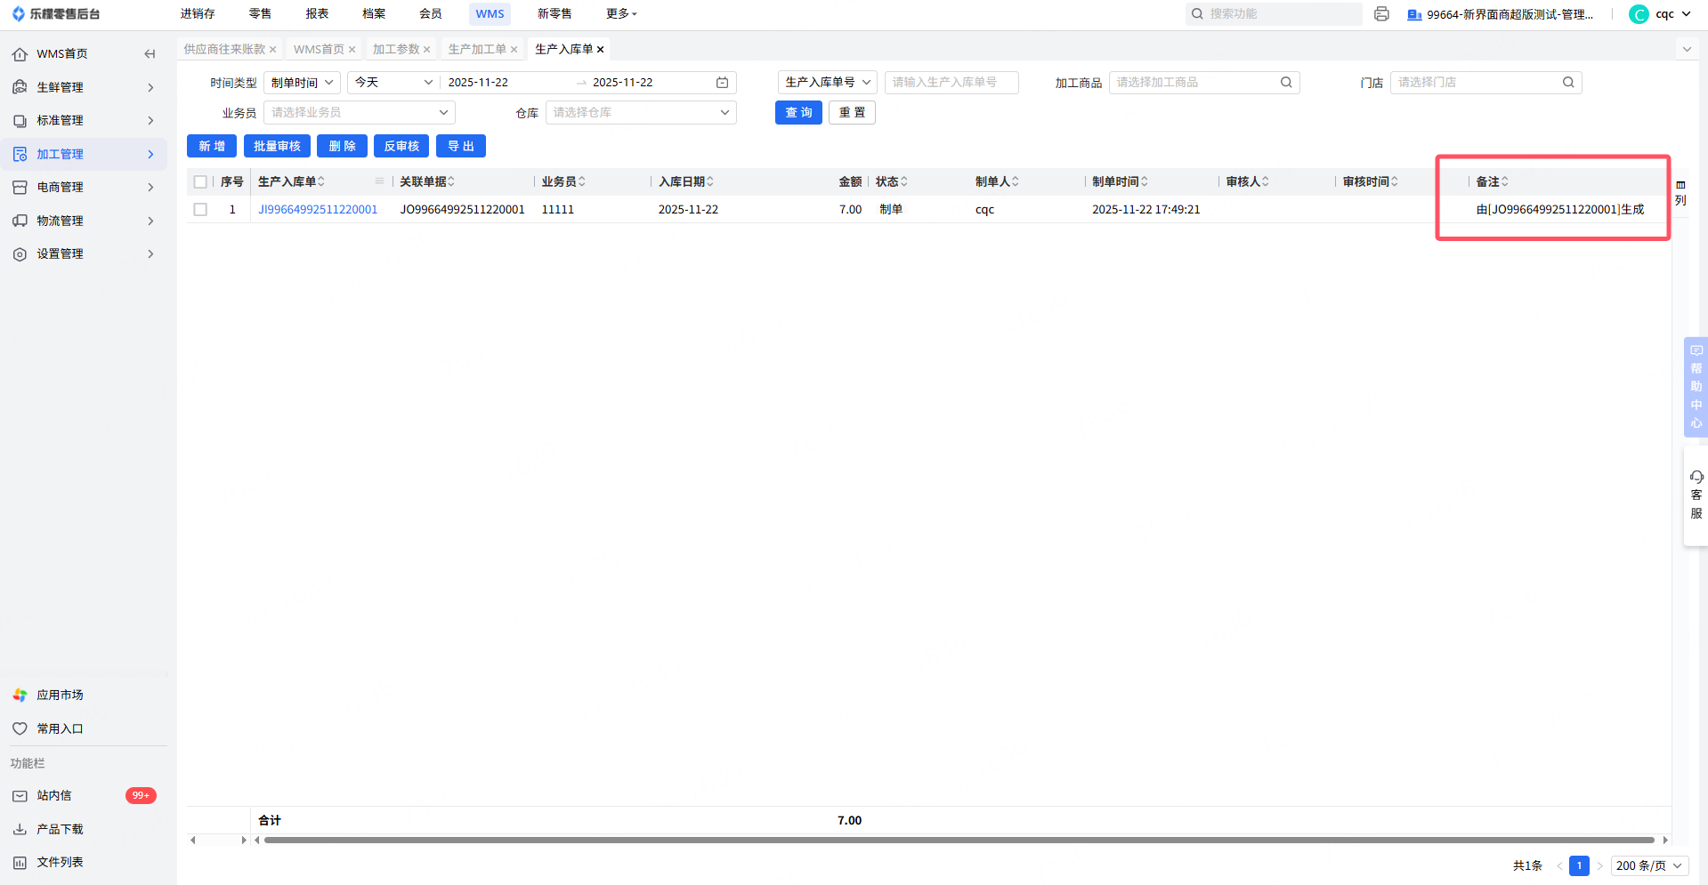The image size is (1708, 885).
Task: Open the 零售 top menu
Action: point(260,14)
